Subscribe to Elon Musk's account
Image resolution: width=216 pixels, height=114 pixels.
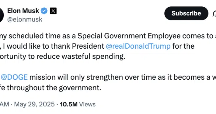click(186, 13)
